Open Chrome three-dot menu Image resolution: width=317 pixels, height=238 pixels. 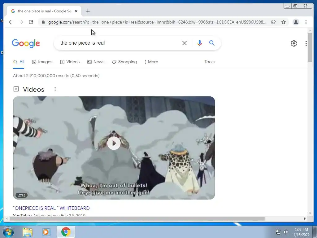click(306, 22)
